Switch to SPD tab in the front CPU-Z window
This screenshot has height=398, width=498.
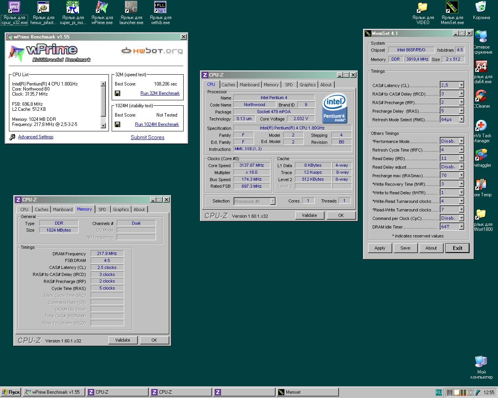289,85
